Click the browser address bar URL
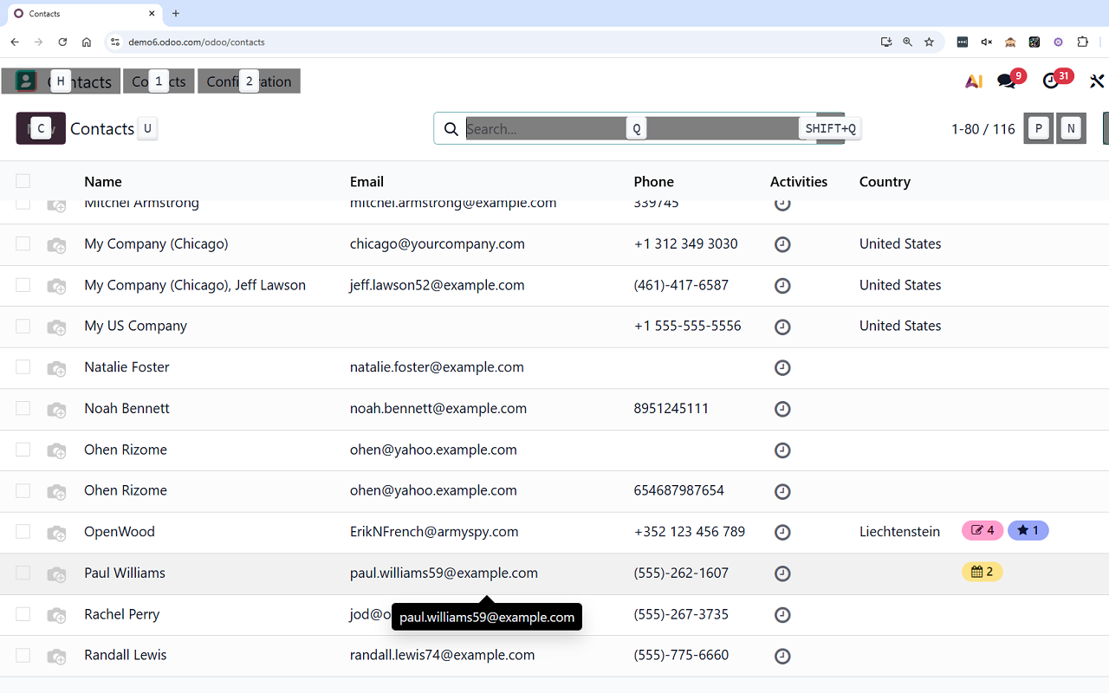The image size is (1109, 693). (197, 42)
